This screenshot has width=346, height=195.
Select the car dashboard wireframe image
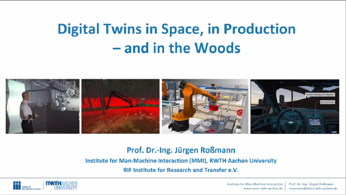pyautogui.click(x=294, y=106)
